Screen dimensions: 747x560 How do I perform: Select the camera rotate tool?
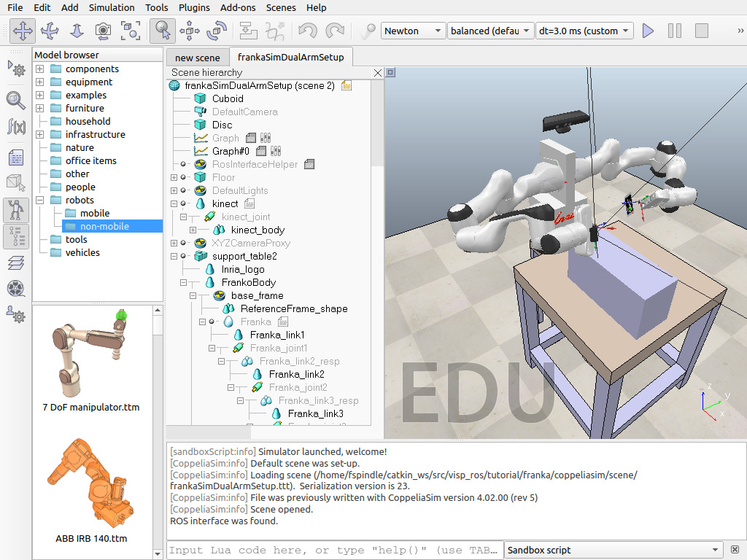tap(50, 31)
